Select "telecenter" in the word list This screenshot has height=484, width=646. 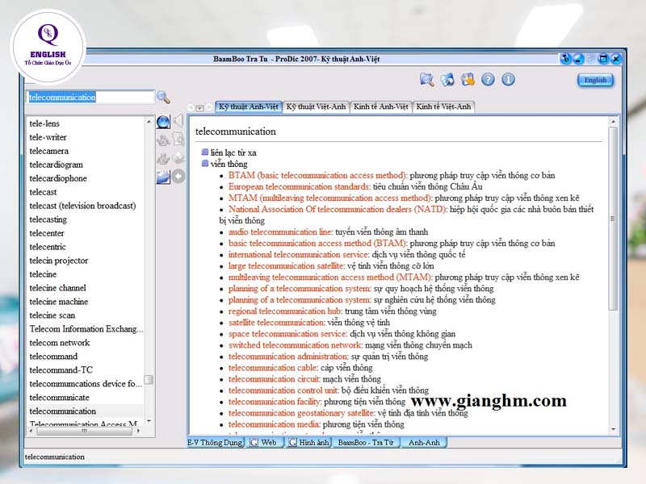click(x=47, y=233)
